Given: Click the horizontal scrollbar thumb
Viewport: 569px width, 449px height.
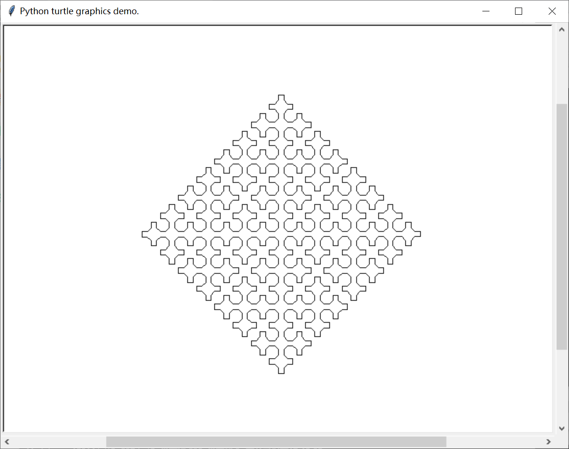Looking at the screenshot, I should [x=276, y=442].
